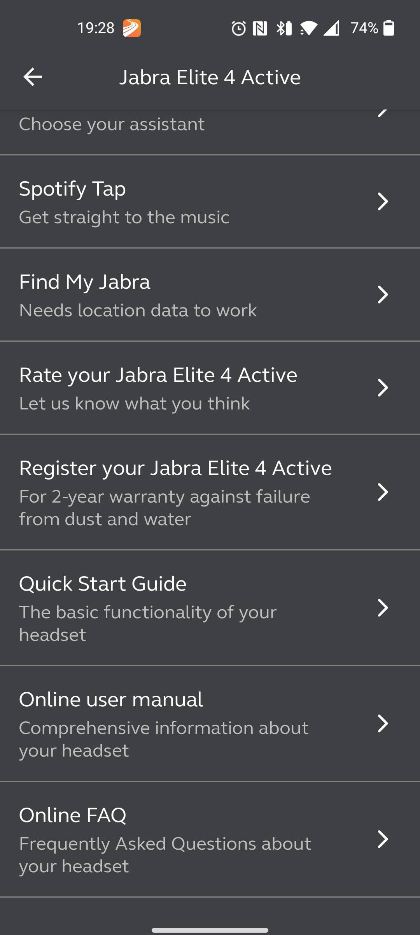Tap the Wi-Fi signal status icon

308,28
